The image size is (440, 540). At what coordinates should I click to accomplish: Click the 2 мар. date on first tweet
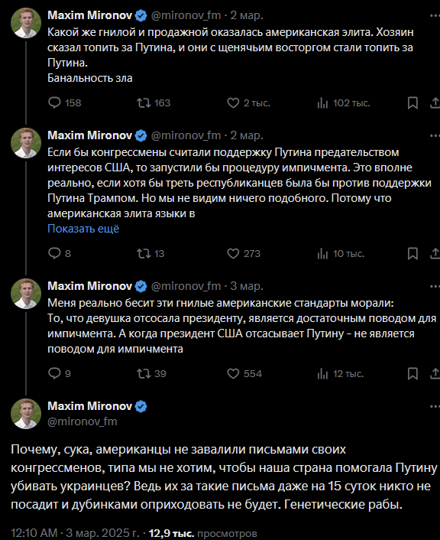247,15
